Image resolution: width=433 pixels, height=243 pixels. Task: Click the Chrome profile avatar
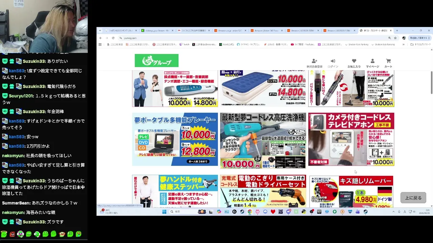pos(404,38)
